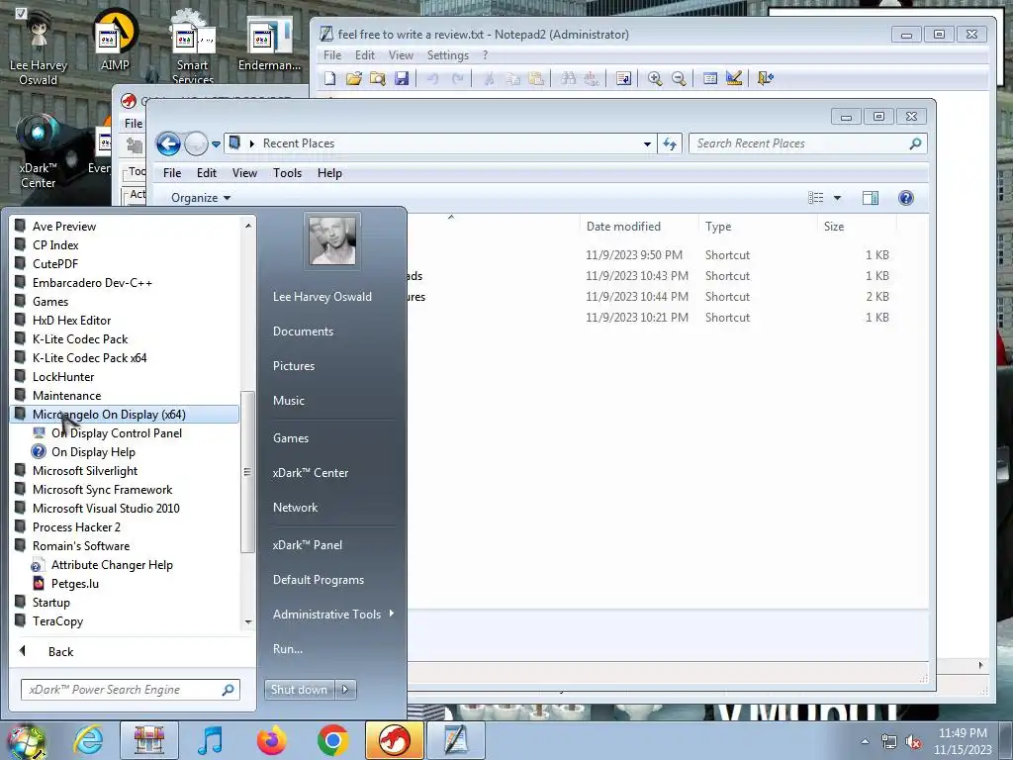Click the user account picture in Start menu
Image resolution: width=1013 pixels, height=760 pixels.
[332, 240]
